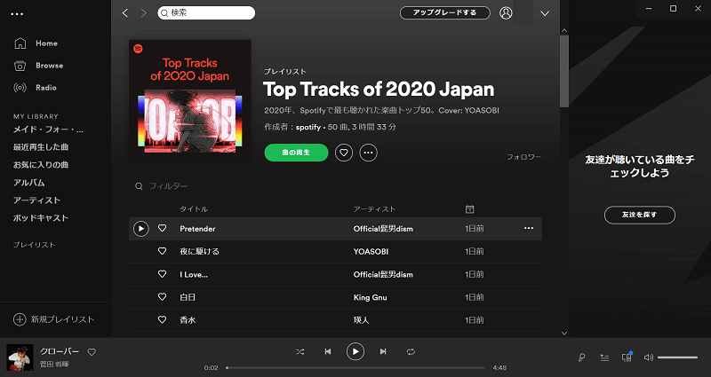Sort by タイトル column header
This screenshot has width=711, height=377.
[194, 209]
